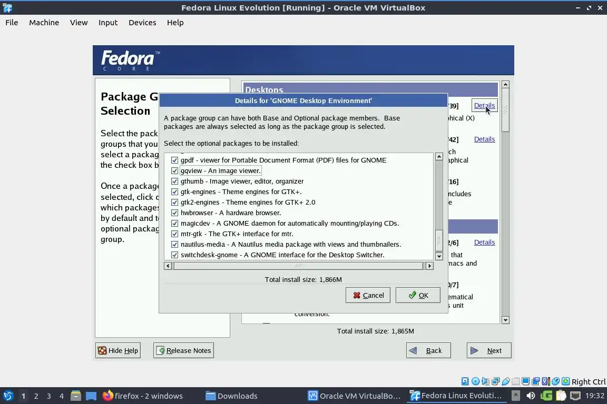
Task: Open the file manager drawer icon in taskbar
Action: click(76, 396)
